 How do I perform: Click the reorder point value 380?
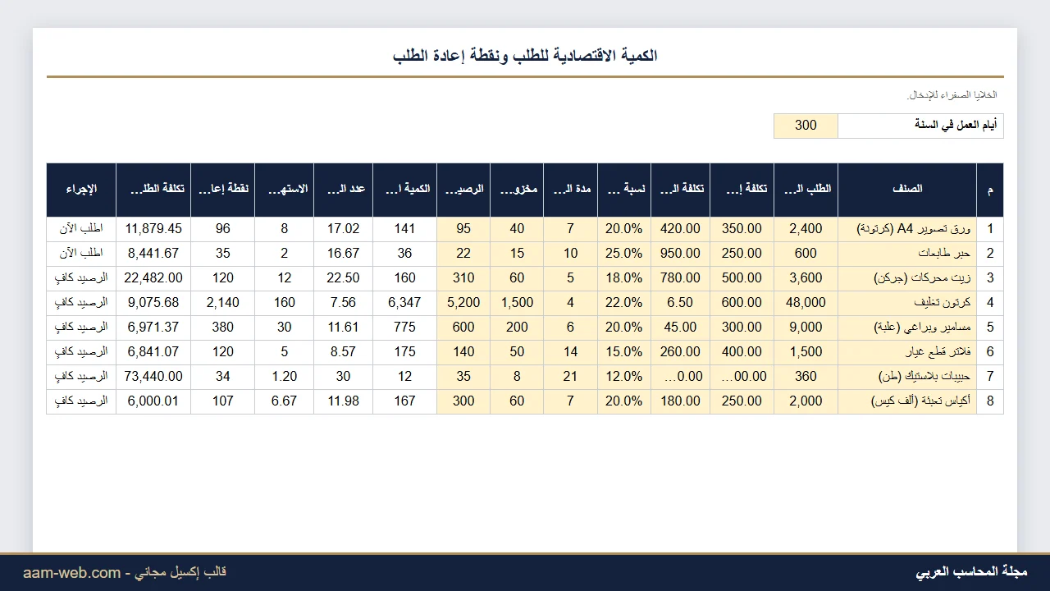pos(222,328)
